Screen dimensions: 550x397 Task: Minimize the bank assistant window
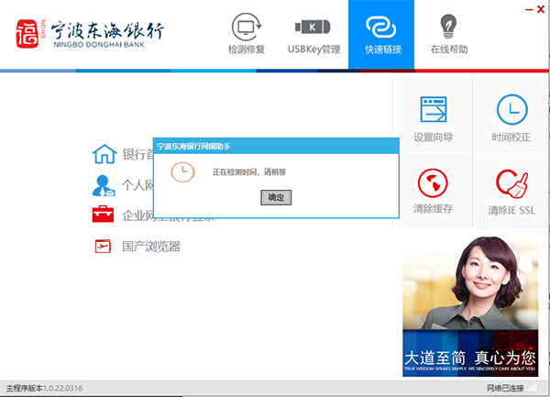529,9
